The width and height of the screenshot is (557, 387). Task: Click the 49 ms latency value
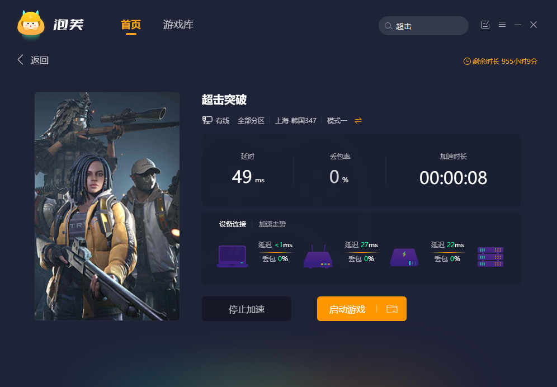248,177
